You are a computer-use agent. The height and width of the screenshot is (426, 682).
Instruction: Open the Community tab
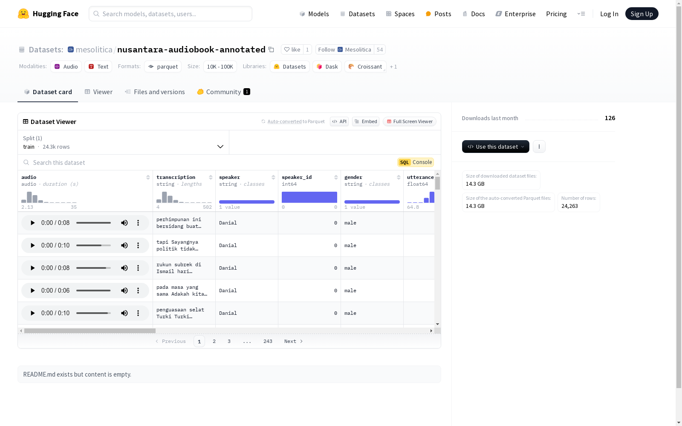223,92
